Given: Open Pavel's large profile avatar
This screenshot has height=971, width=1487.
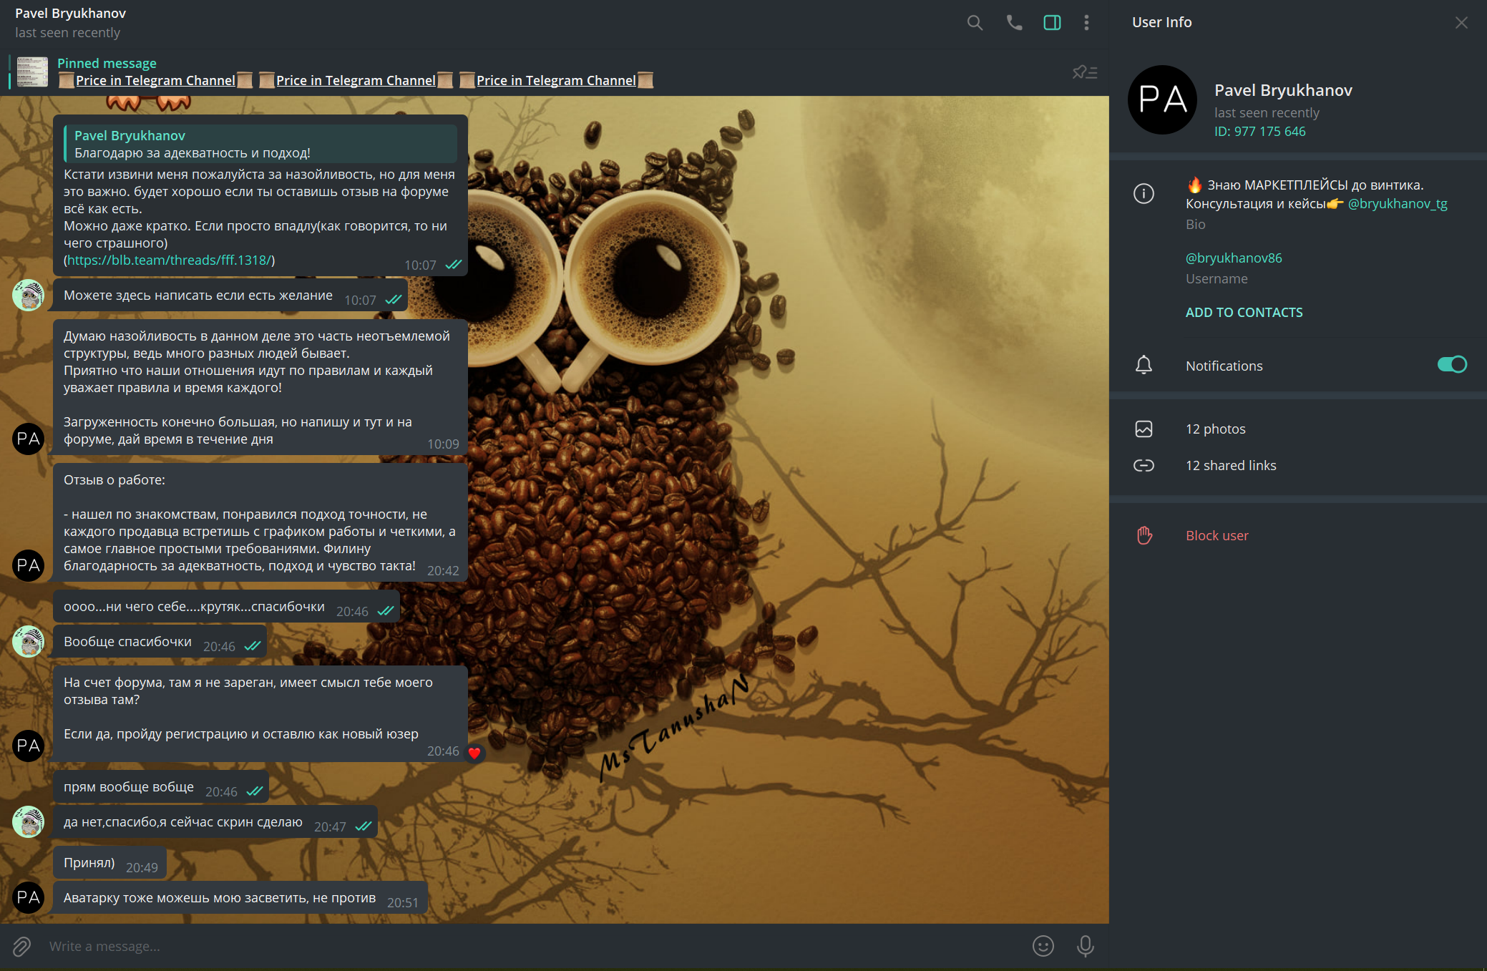Looking at the screenshot, I should tap(1162, 100).
